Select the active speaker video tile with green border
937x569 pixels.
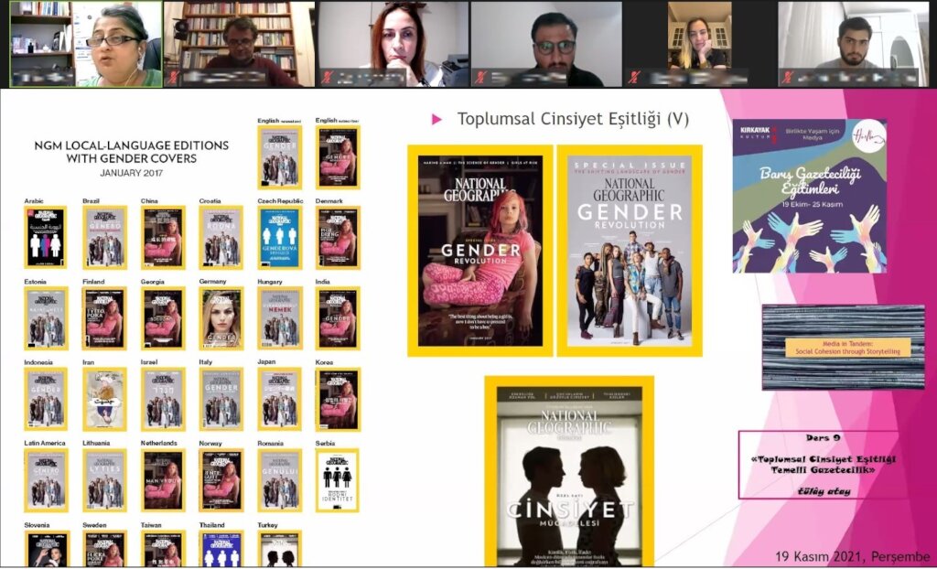85,44
